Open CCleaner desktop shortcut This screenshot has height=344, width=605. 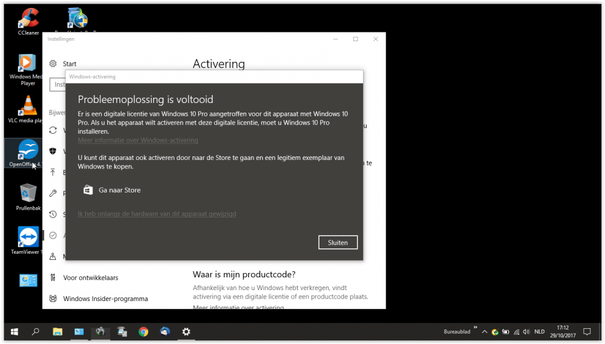pos(28,22)
